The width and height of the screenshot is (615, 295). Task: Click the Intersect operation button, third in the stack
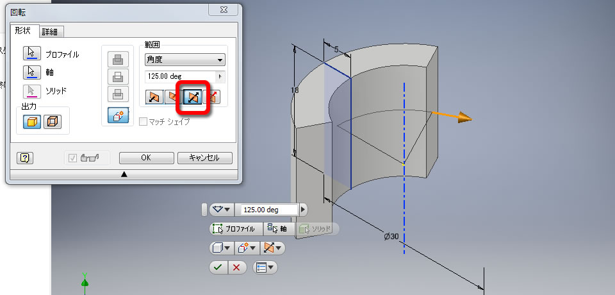118,94
